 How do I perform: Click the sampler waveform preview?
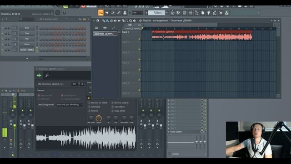point(86,138)
